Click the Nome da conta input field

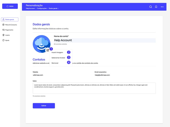click(x=104, y=40)
